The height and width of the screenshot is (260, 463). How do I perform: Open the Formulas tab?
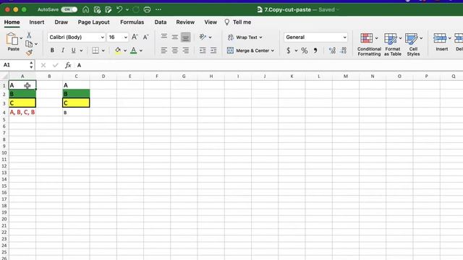[x=132, y=22]
